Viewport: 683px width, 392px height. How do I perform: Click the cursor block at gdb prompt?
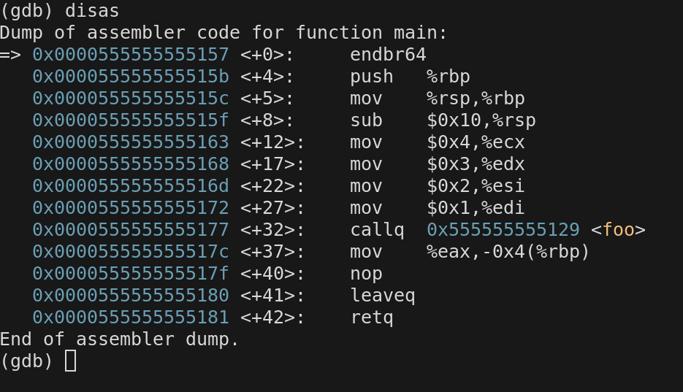click(x=70, y=361)
